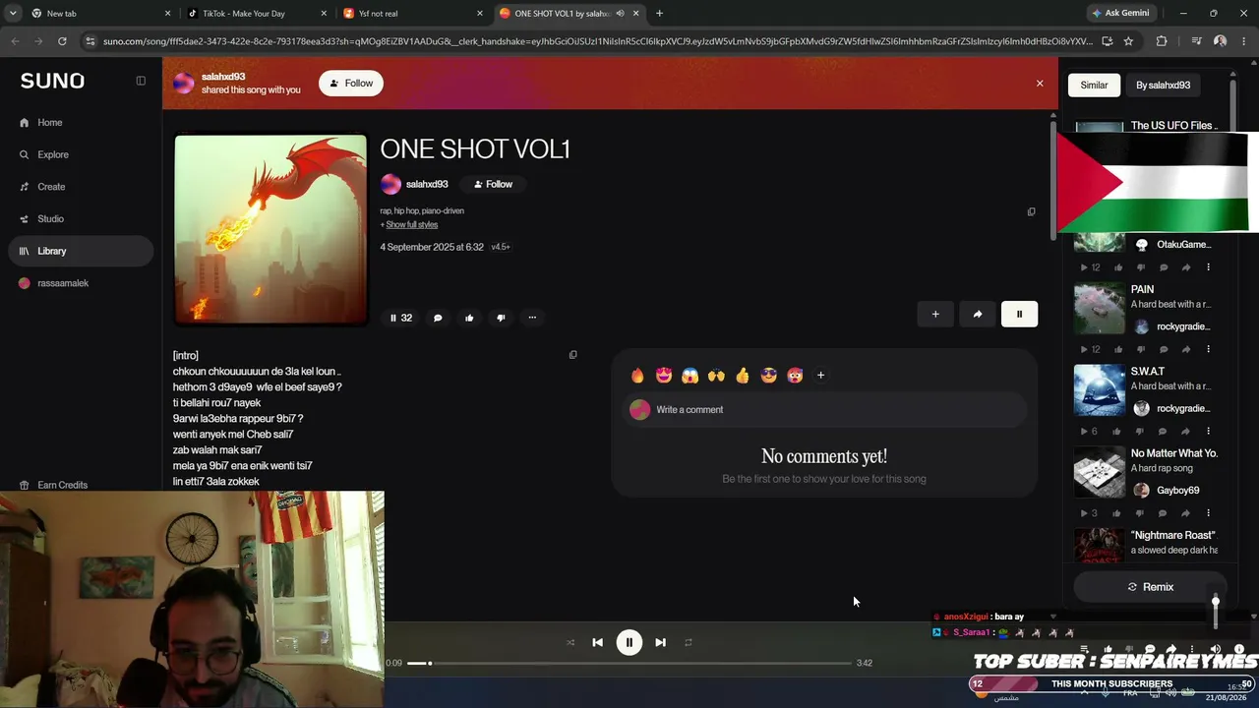Open the S.W.A.T song thumbnail
1259x708 pixels.
point(1099,390)
